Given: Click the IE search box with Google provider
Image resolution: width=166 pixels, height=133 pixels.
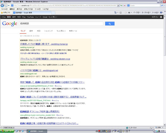Looking at the screenshot, I should coord(144,5).
